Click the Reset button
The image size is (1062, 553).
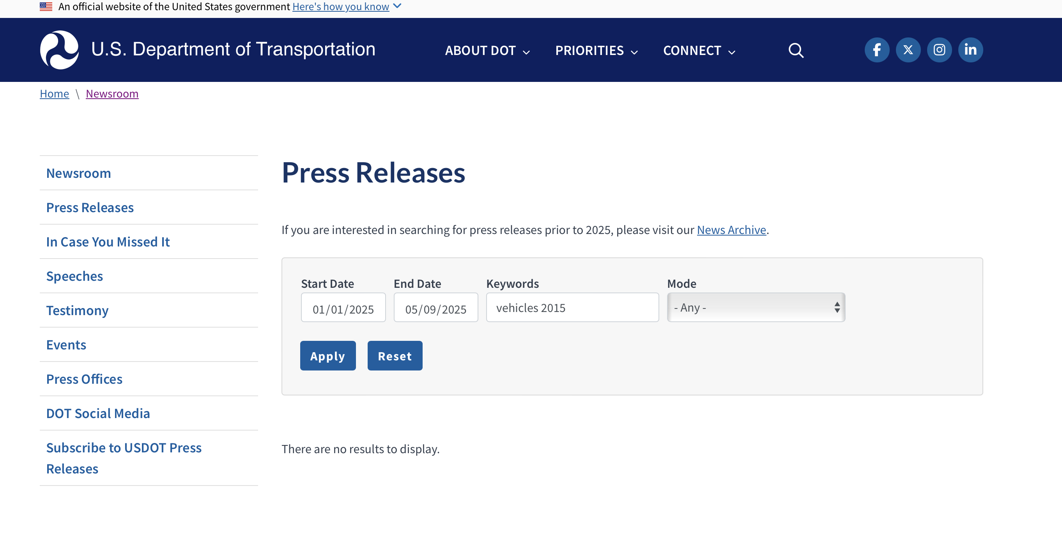click(x=395, y=355)
